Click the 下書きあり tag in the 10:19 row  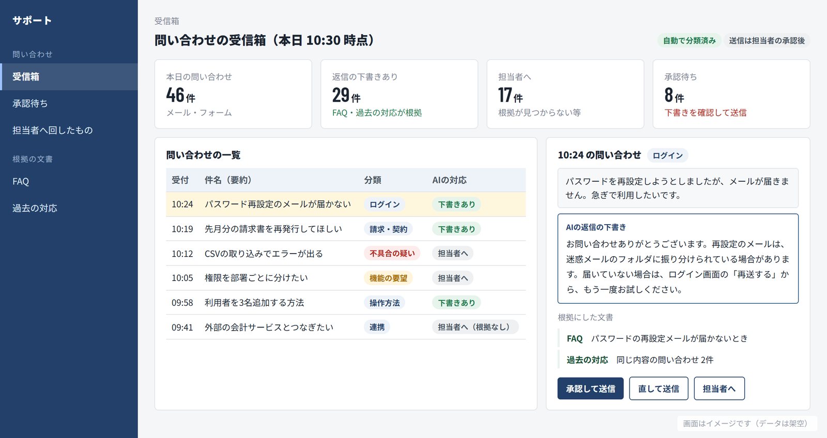pyautogui.click(x=456, y=229)
